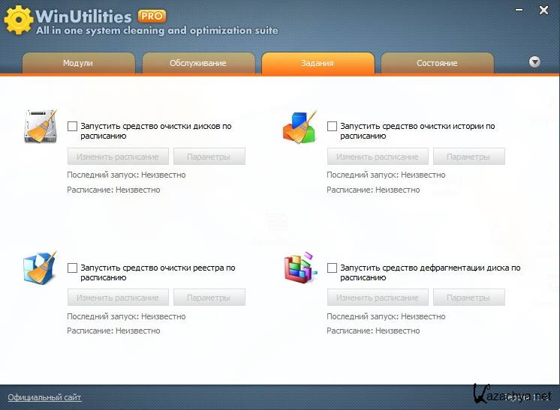
Task: Expand the round arrow menu beside tabs
Action: pos(534,62)
